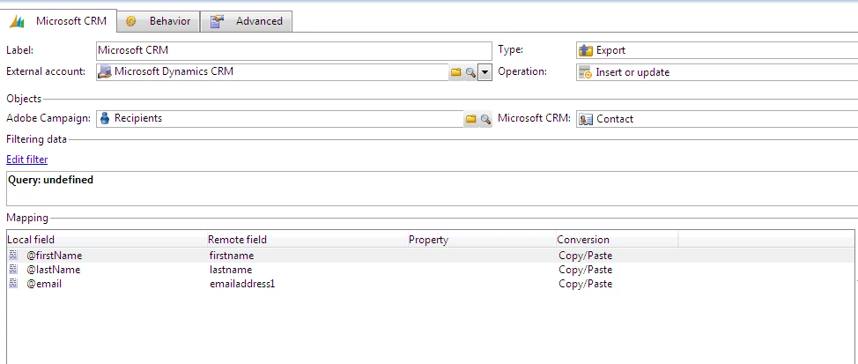Open the Microsoft CRM Contact dropdown
The height and width of the screenshot is (364, 858).
click(x=717, y=119)
